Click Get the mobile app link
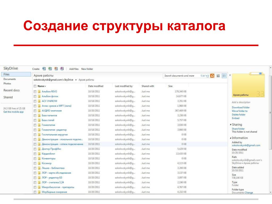The width and height of the screenshot is (272, 204). coord(13,112)
